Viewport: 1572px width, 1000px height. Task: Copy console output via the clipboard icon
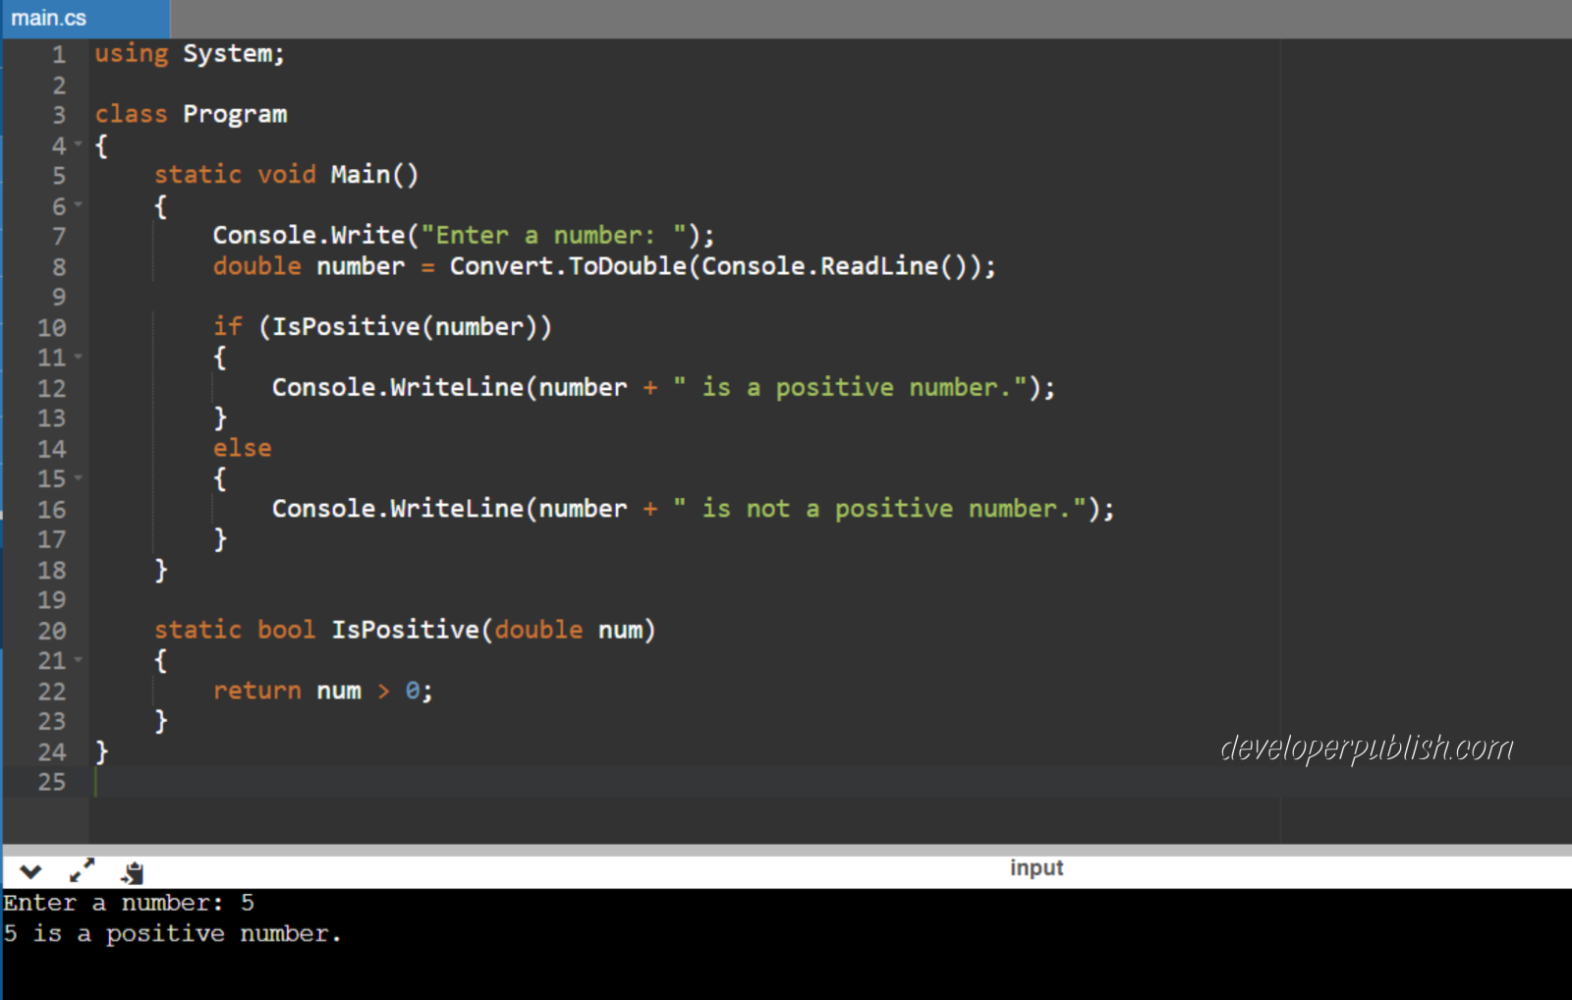133,871
